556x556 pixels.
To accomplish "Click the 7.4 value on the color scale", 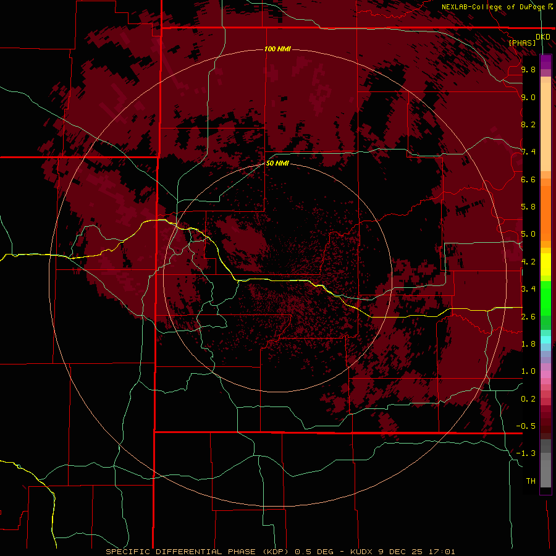I will pos(528,152).
